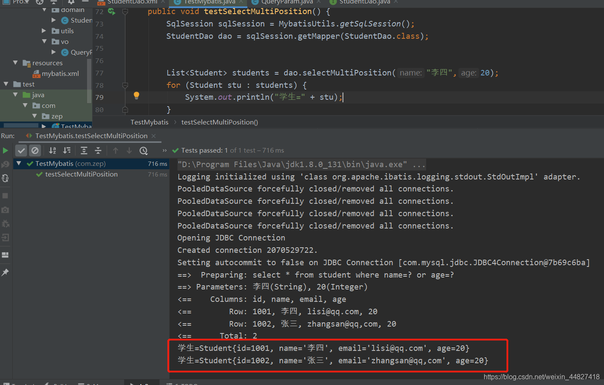
Task: Select the utils folder icon
Action: click(55, 31)
